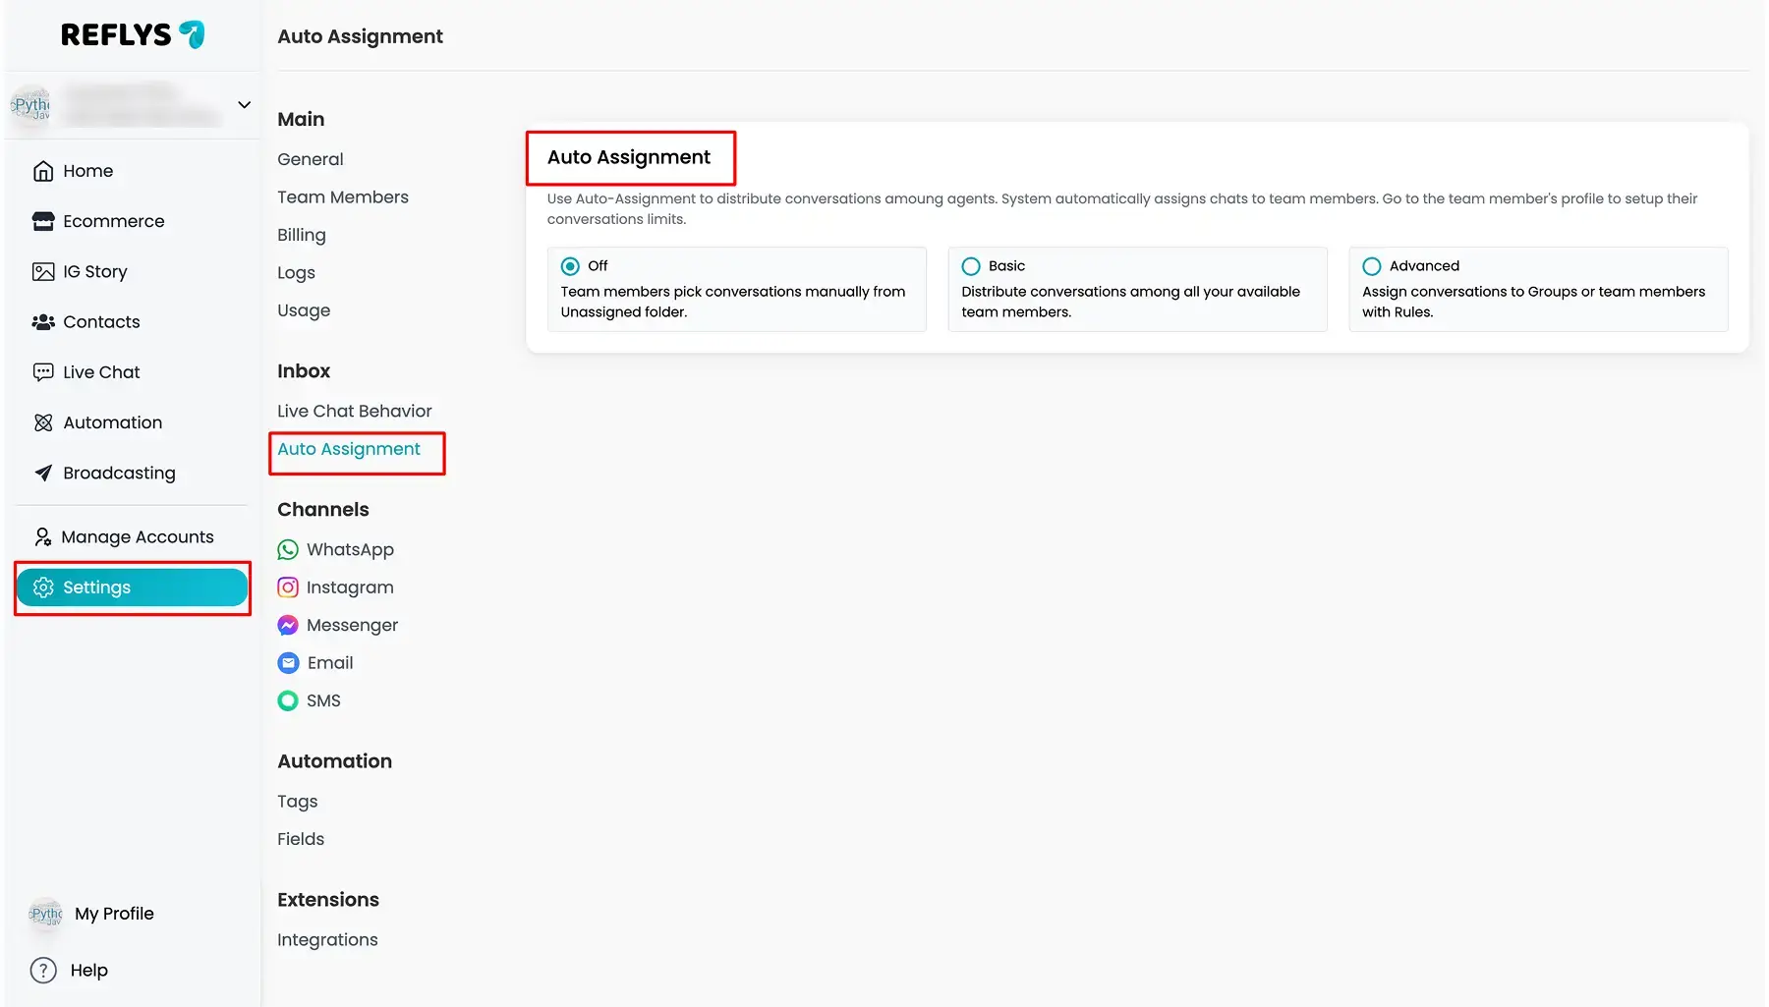Click the Live Chat bubble icon
1769x1007 pixels.
[x=43, y=372]
